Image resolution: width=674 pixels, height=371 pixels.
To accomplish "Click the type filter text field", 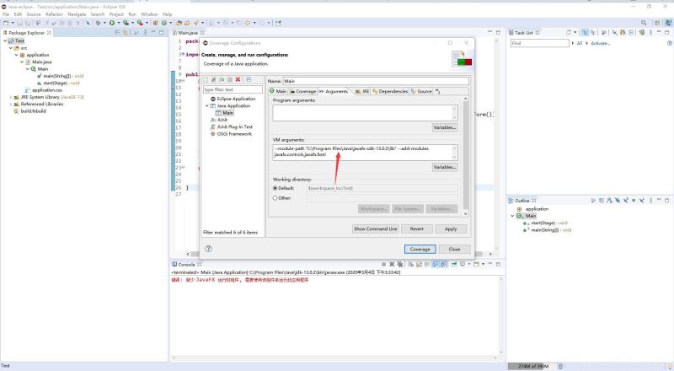I will (232, 89).
